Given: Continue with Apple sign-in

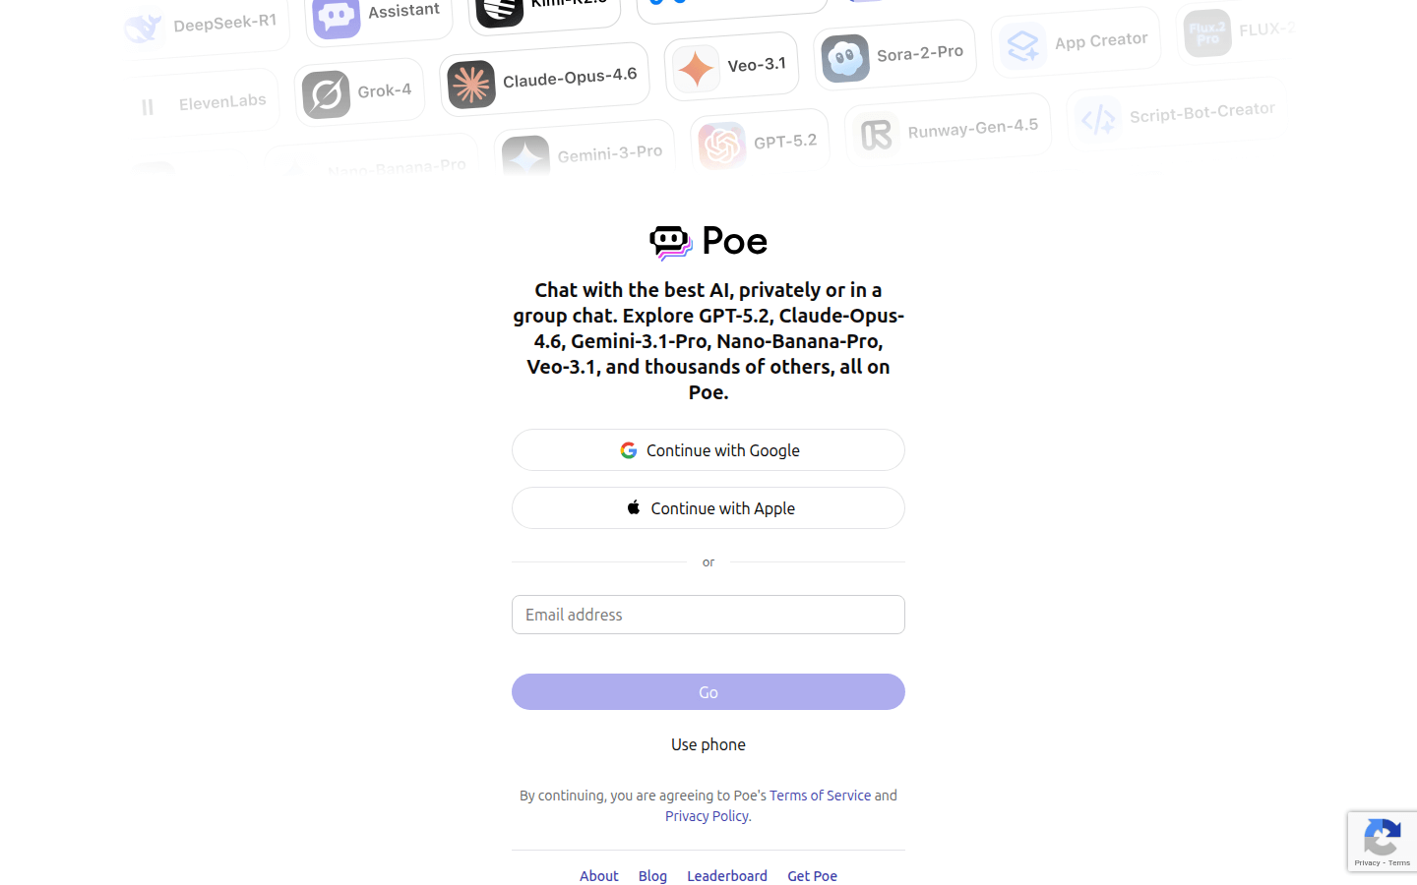Looking at the screenshot, I should point(708,508).
